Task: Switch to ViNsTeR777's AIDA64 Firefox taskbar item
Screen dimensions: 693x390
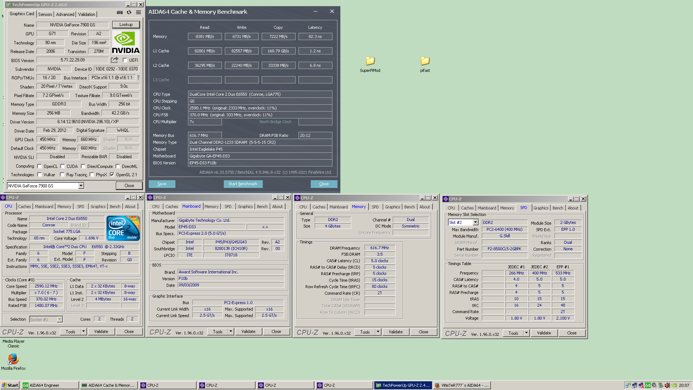Action: click(462, 385)
